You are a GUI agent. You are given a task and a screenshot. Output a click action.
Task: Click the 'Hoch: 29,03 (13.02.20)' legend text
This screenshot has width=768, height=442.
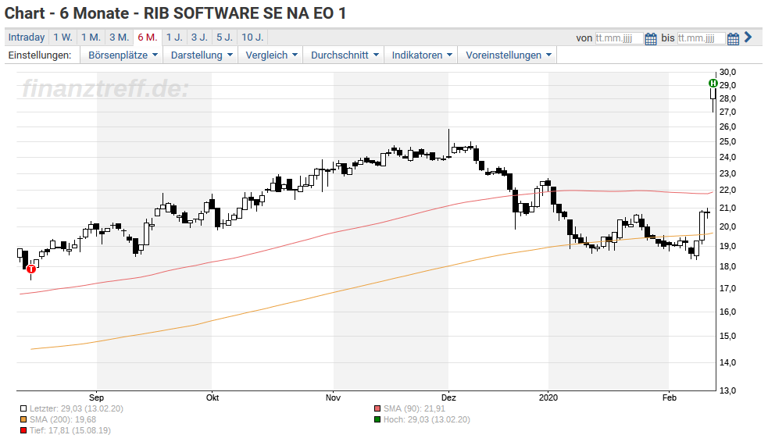click(427, 420)
